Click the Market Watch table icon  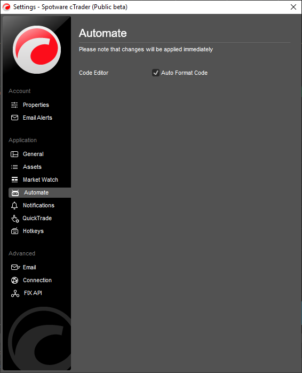[x=14, y=180]
